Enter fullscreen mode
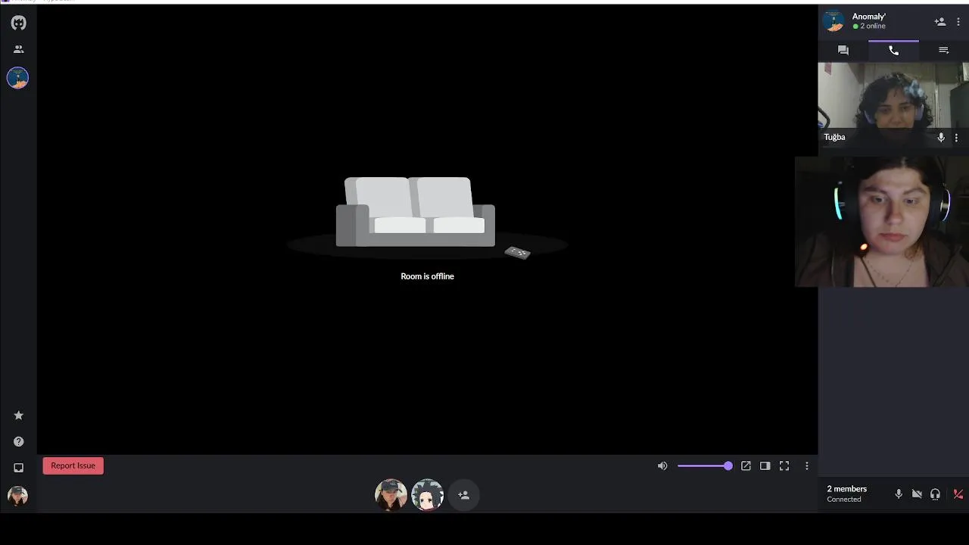969x545 pixels. pos(784,466)
